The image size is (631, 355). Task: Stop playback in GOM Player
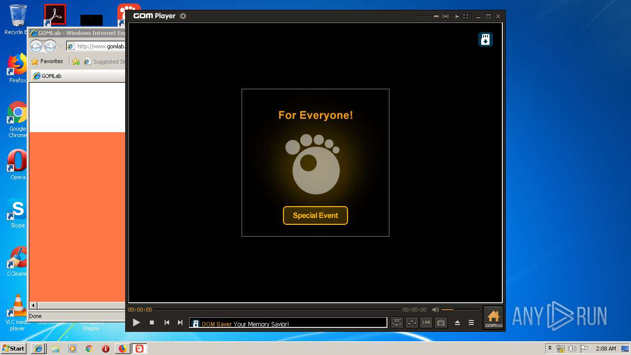pos(152,322)
